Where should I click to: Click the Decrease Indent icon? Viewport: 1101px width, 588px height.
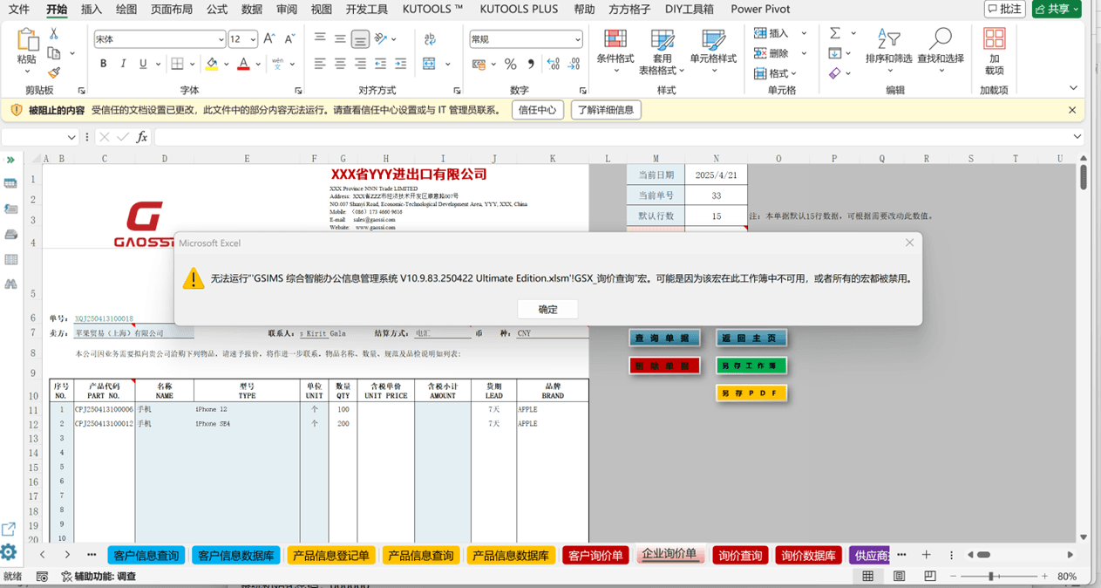point(380,64)
